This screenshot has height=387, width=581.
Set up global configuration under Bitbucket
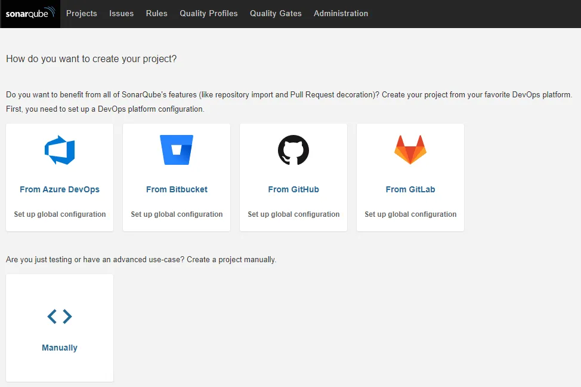pos(176,213)
